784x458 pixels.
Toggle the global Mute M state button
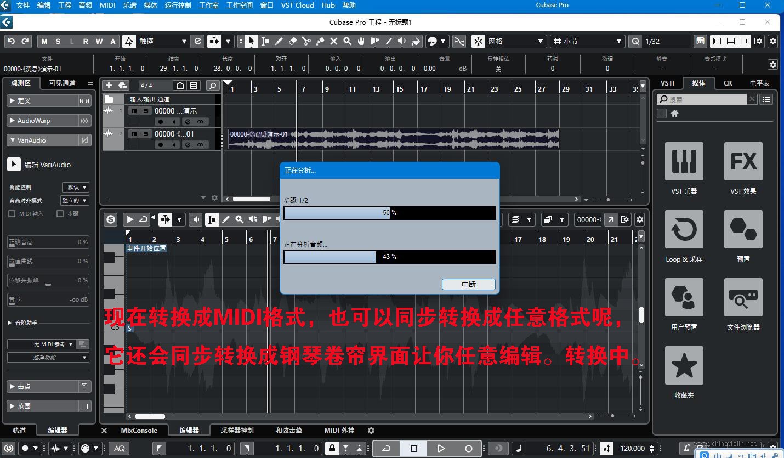44,41
